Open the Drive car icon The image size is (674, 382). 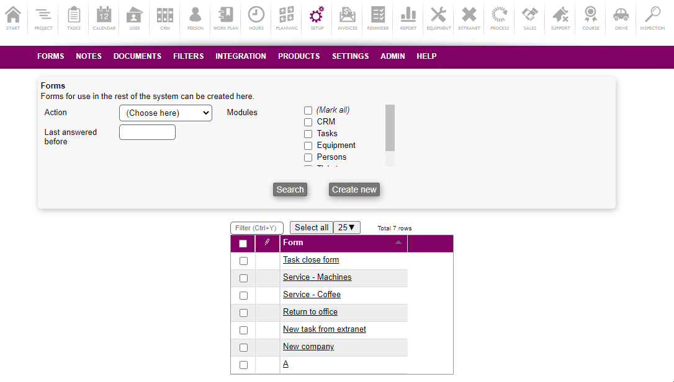point(621,17)
